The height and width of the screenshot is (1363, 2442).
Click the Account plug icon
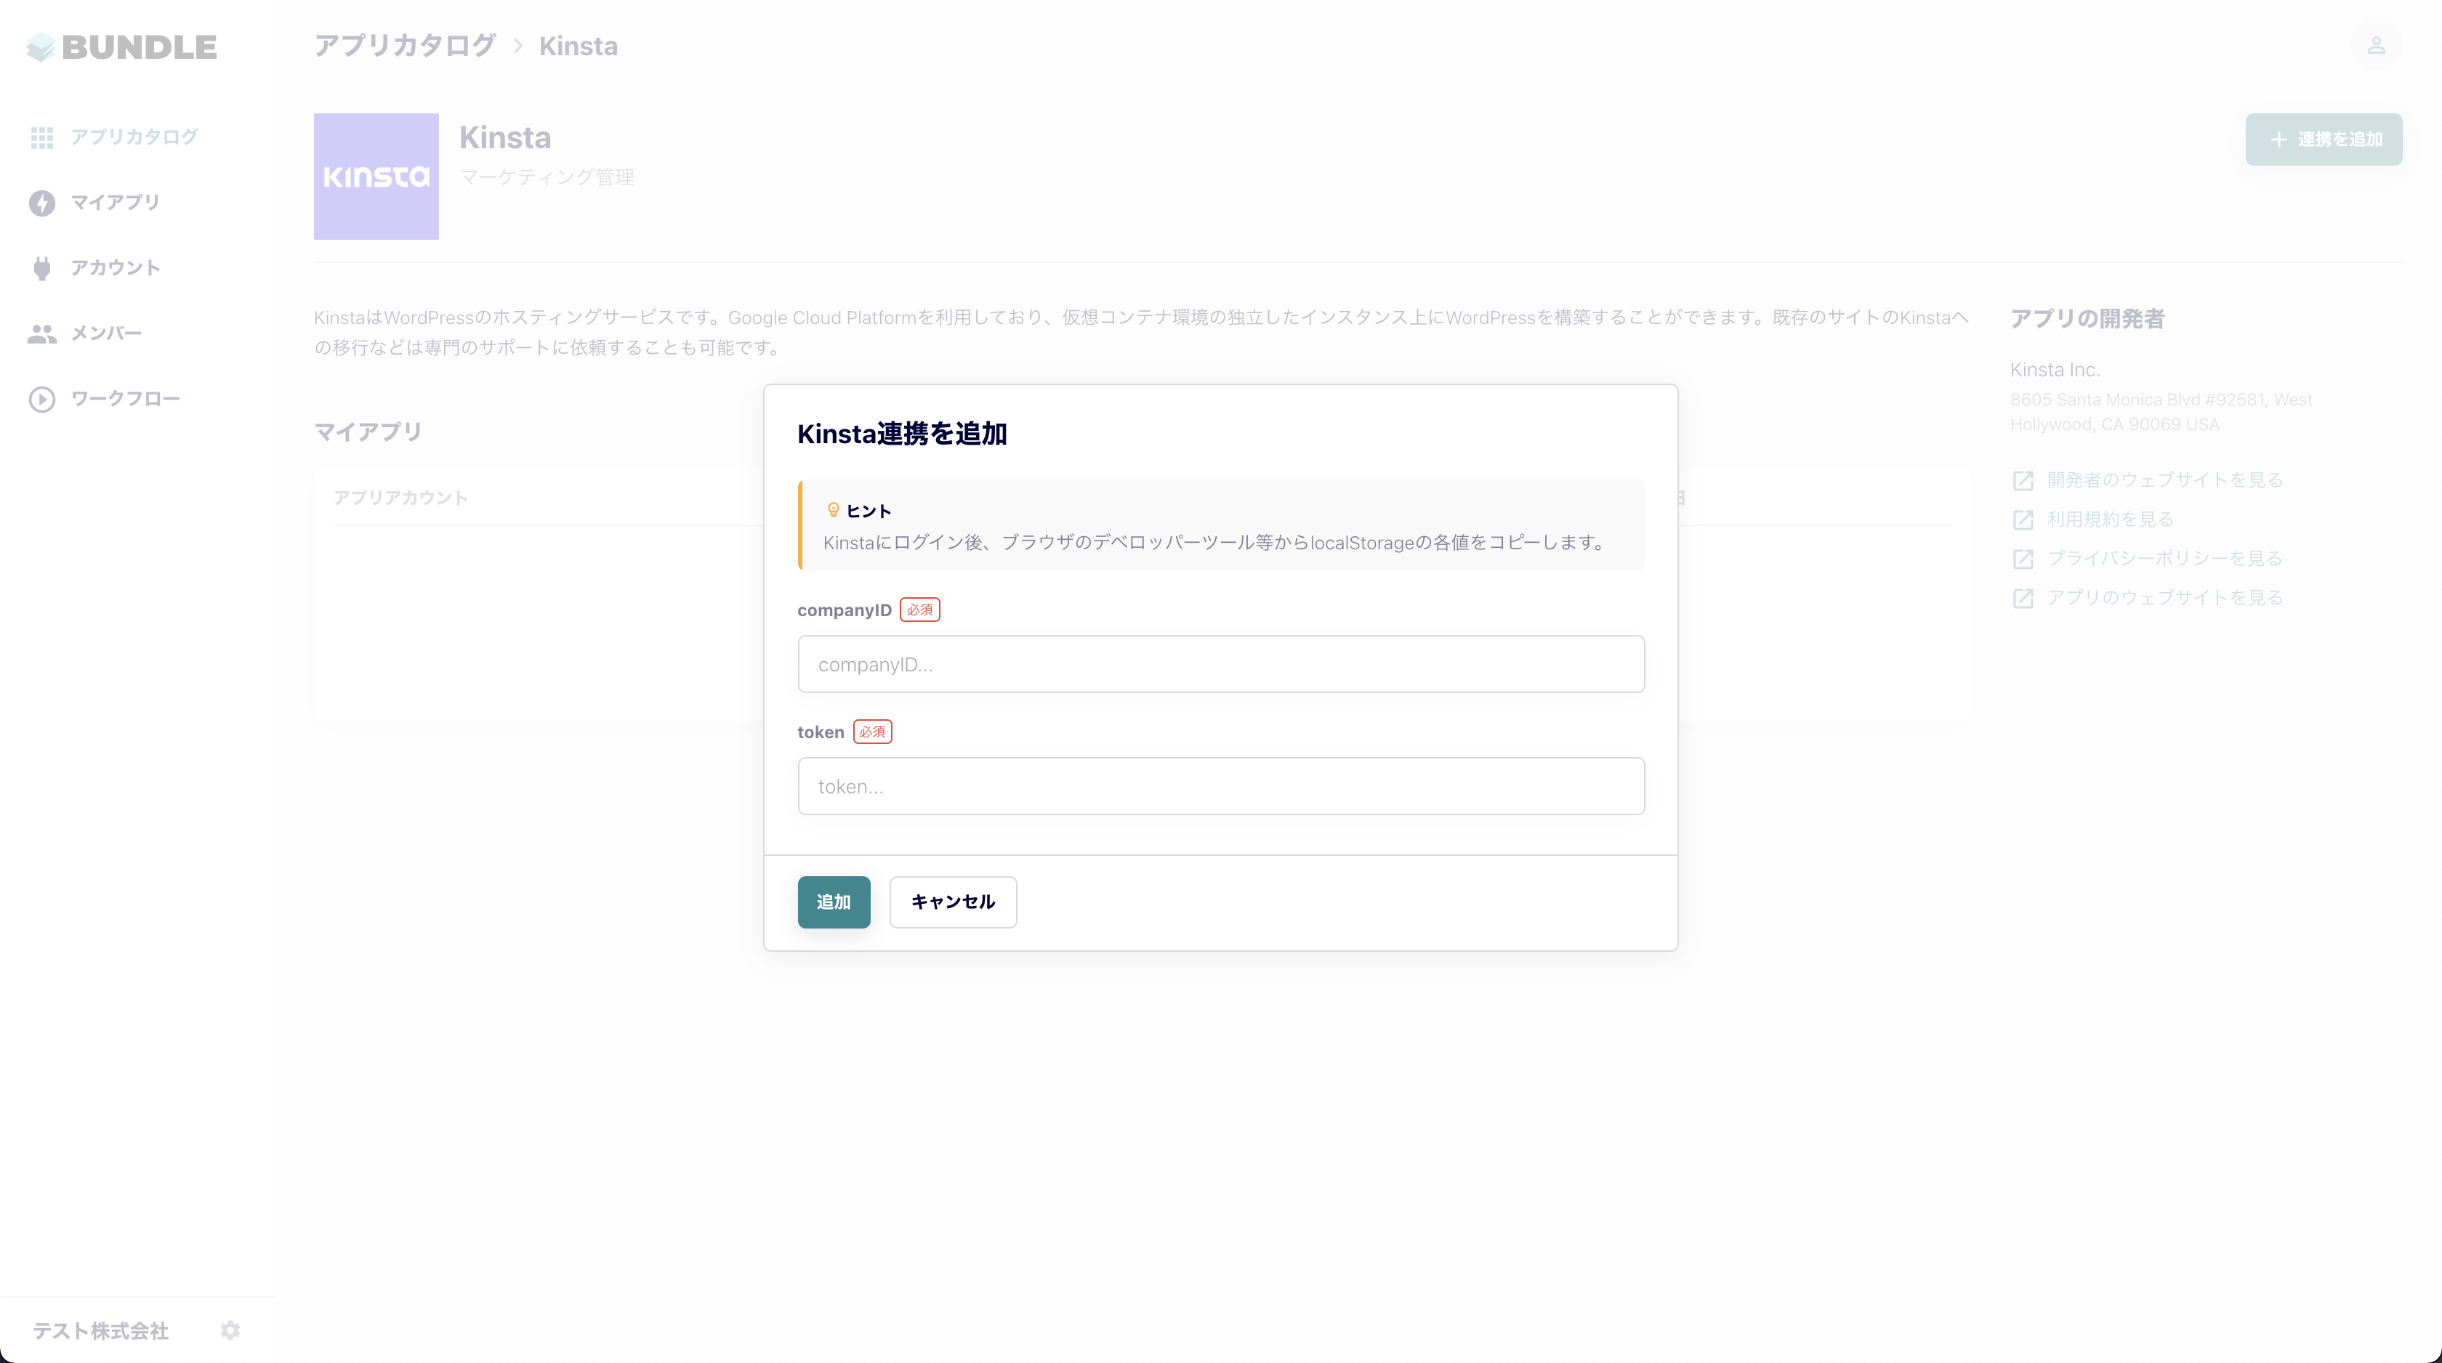coord(41,268)
